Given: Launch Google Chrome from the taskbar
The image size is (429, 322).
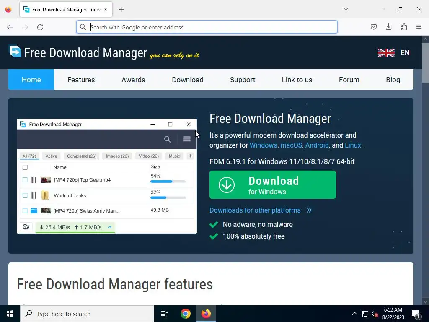Looking at the screenshot, I should tap(185, 314).
